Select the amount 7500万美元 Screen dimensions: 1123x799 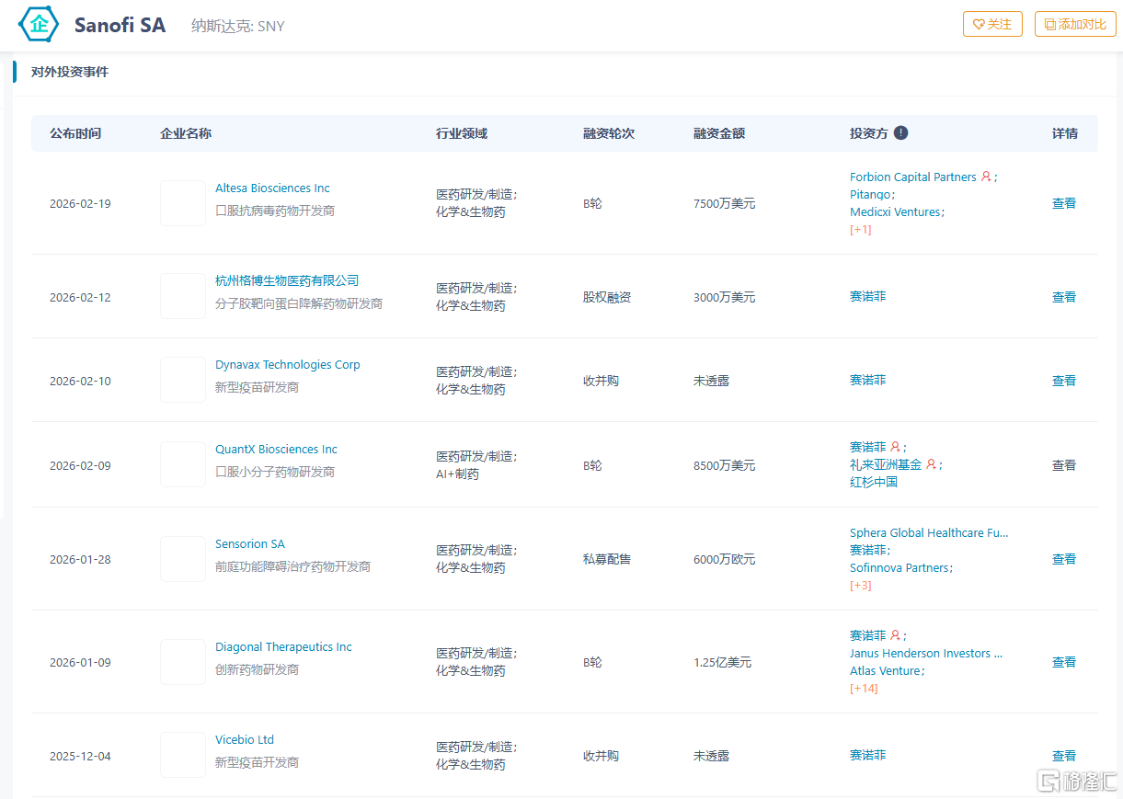[x=725, y=203]
